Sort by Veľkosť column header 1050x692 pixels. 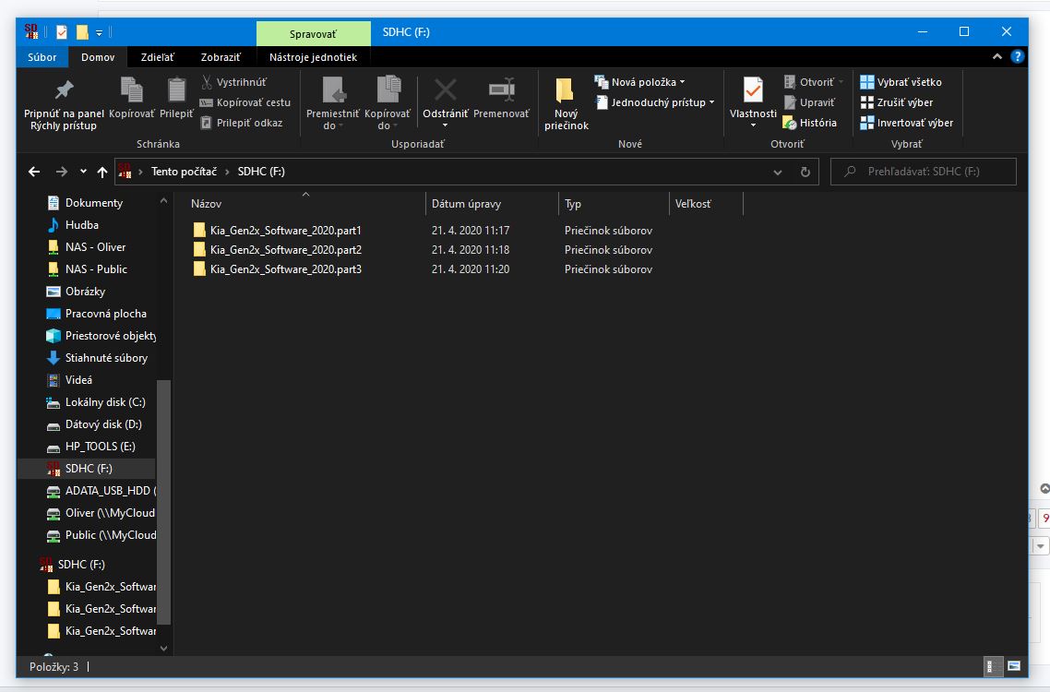(x=707, y=204)
